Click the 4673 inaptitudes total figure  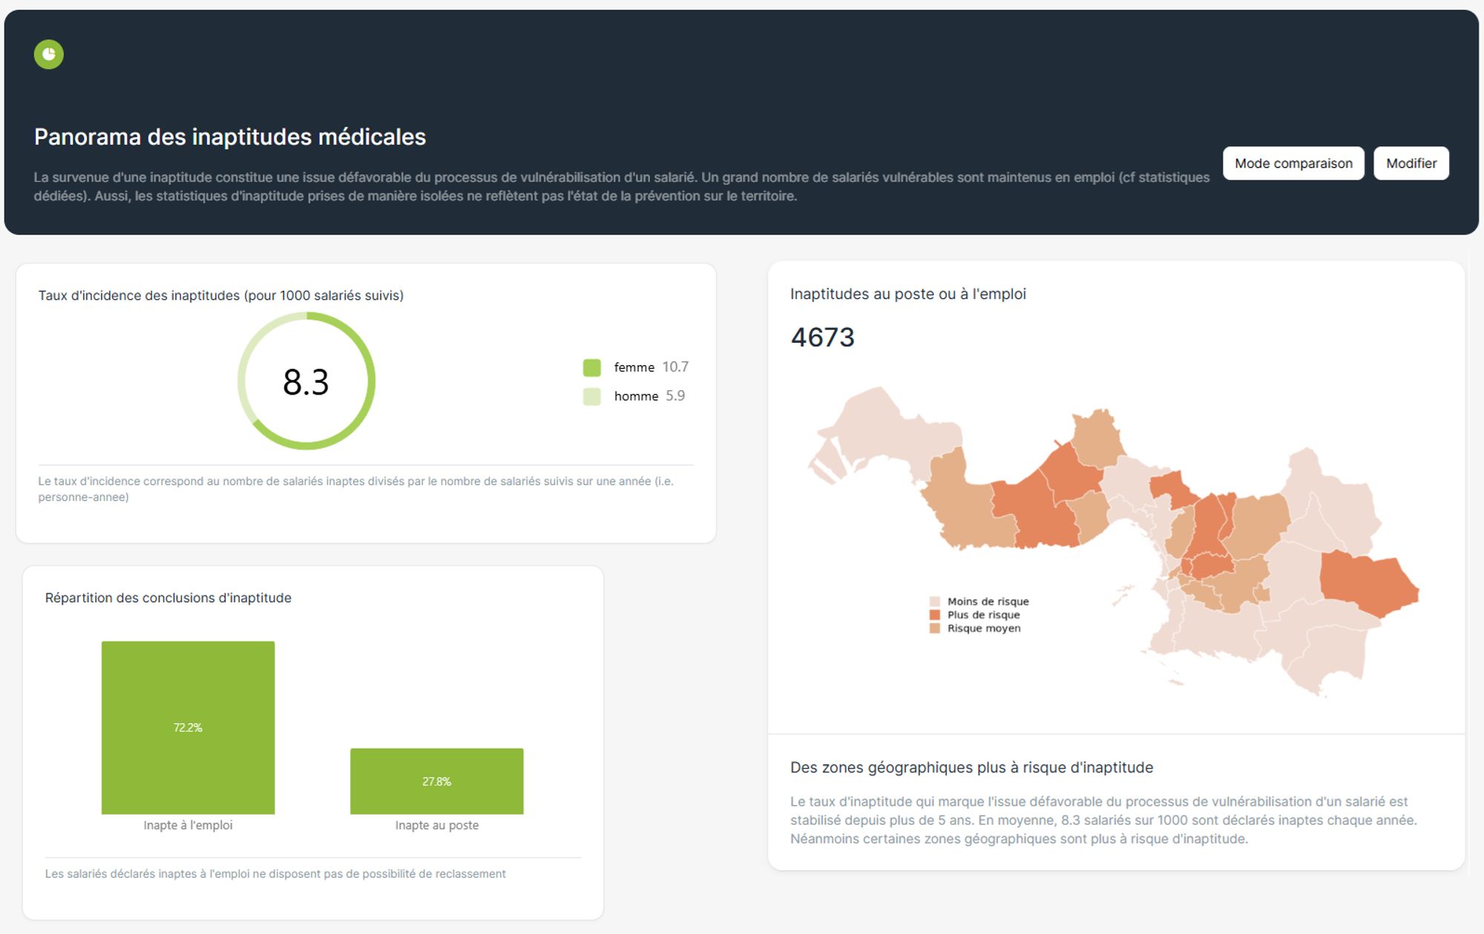(x=822, y=338)
